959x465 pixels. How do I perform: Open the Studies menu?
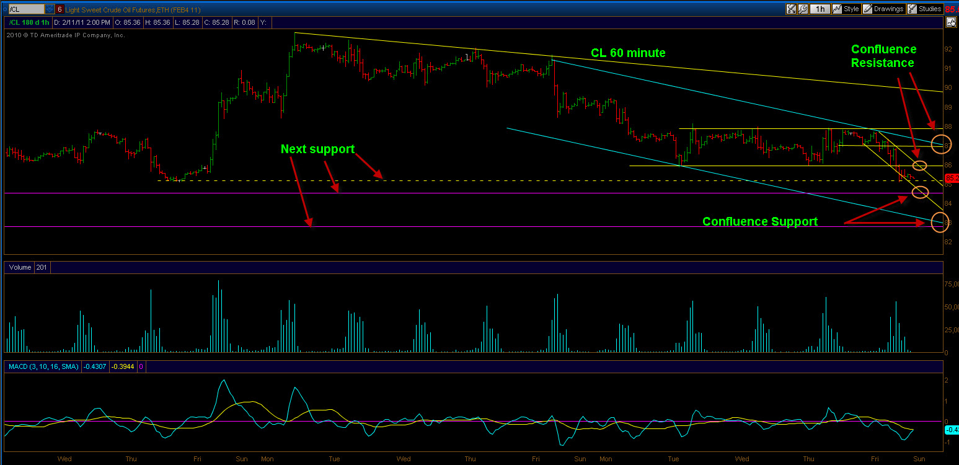point(924,9)
